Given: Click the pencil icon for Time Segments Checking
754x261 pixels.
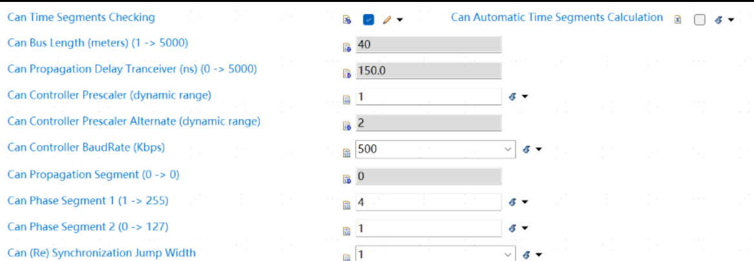Looking at the screenshot, I should coord(387,20).
